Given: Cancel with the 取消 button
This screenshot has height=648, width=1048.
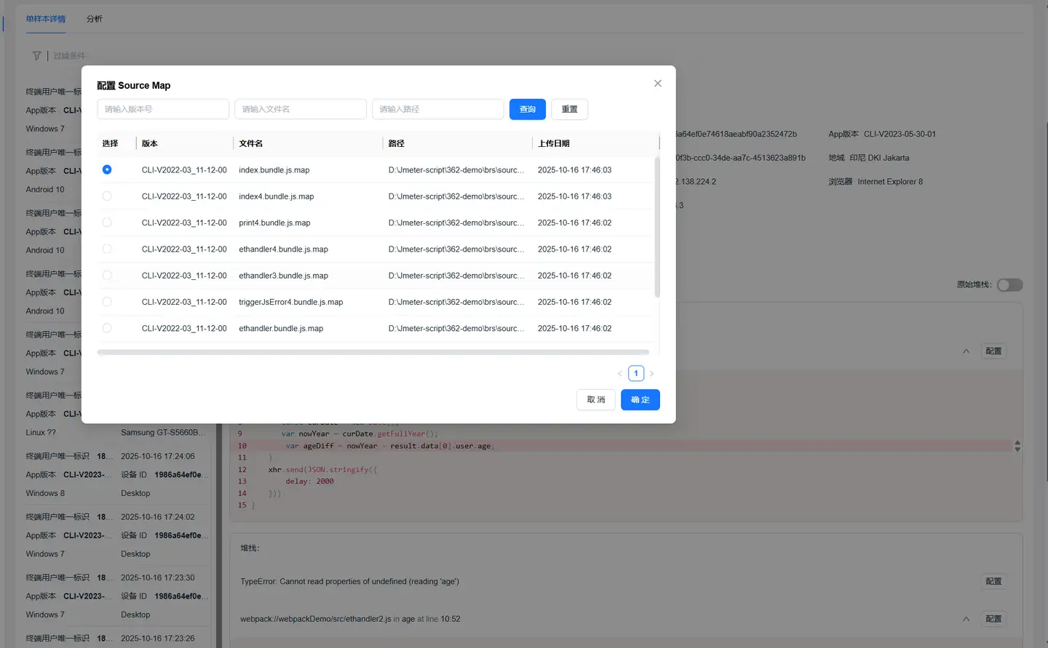Looking at the screenshot, I should [x=595, y=400].
